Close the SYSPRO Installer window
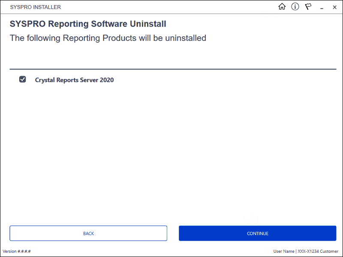The height and width of the screenshot is (257, 343). (x=334, y=7)
